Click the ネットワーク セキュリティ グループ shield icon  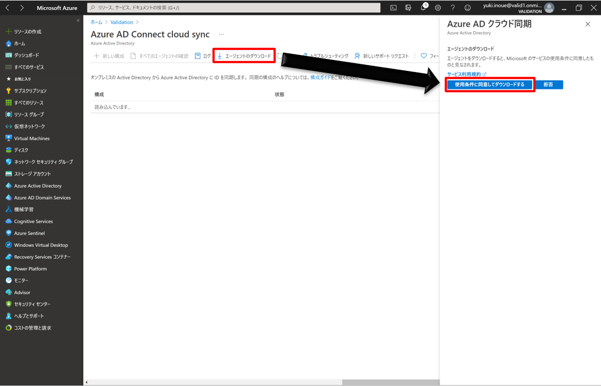pyautogui.click(x=8, y=162)
